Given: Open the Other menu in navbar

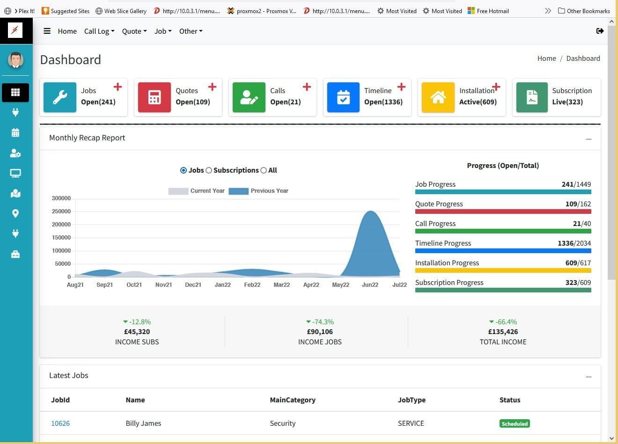Looking at the screenshot, I should (191, 31).
